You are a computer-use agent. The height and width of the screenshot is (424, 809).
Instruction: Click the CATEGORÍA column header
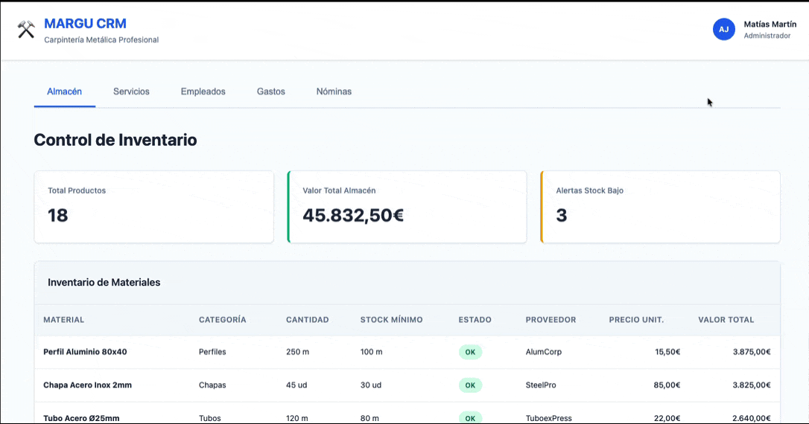point(223,319)
